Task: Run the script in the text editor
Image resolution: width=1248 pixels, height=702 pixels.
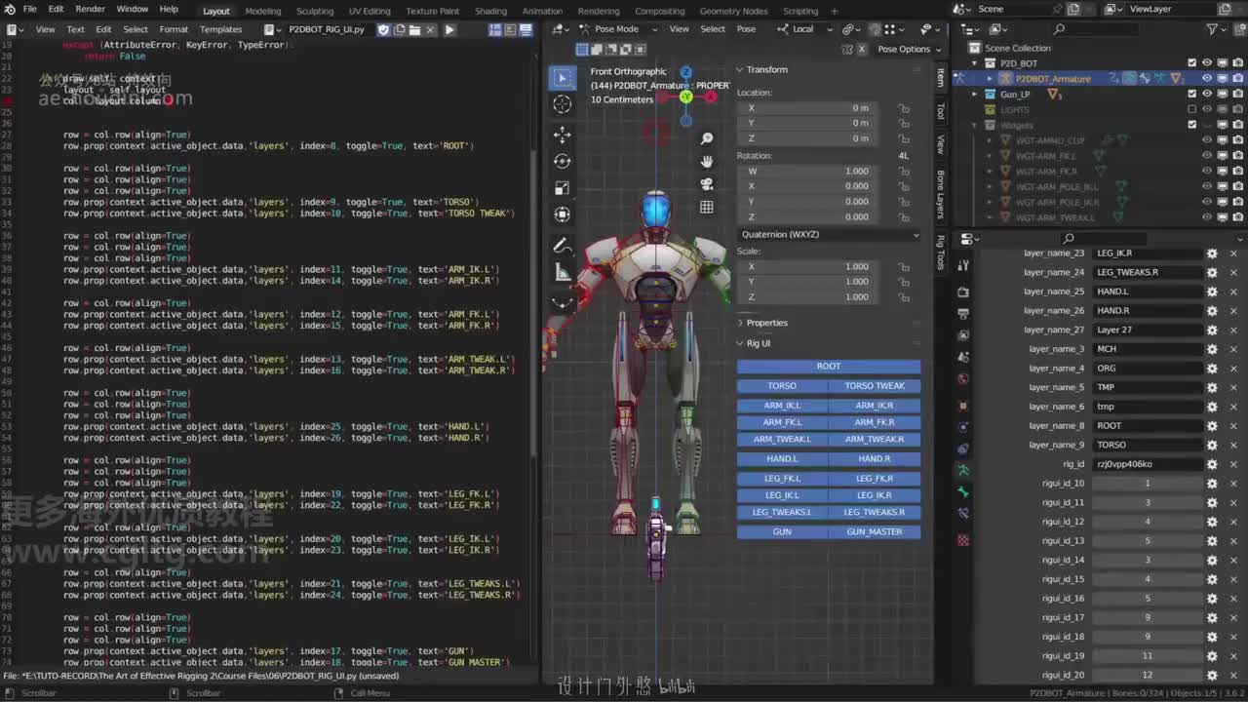Action: point(449,29)
